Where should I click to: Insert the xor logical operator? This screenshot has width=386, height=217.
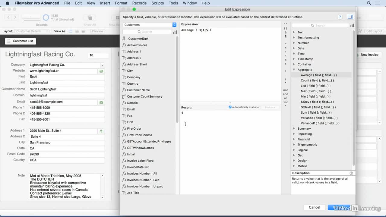[x=285, y=102]
